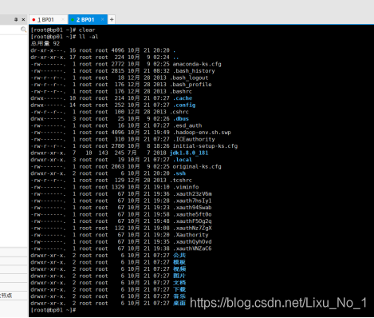
Task: Click the .ssh directory name
Action: tap(179, 173)
